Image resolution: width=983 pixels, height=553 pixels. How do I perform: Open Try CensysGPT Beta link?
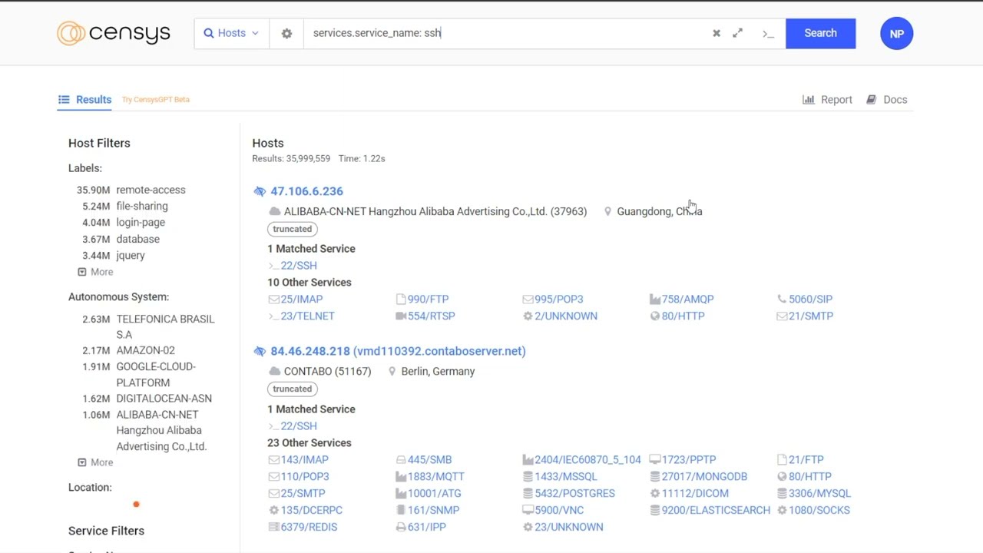coord(155,99)
